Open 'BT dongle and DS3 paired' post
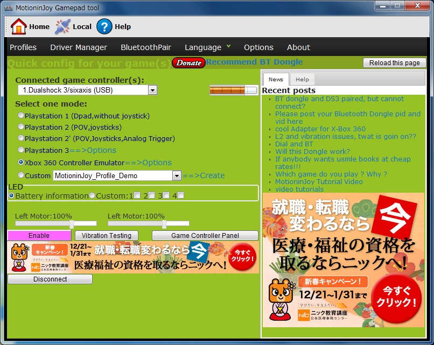Viewport: 434px width, 345px height. (x=339, y=102)
